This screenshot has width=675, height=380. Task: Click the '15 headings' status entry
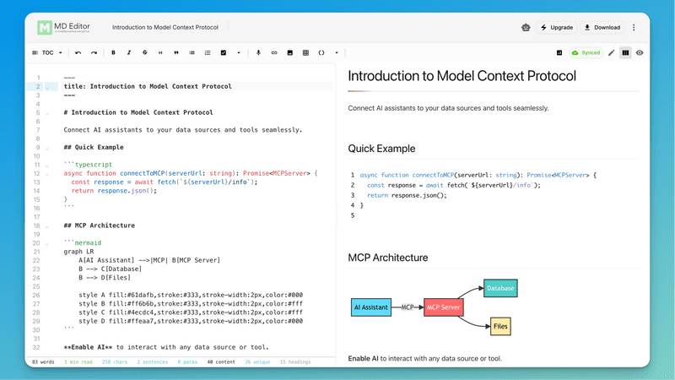pyautogui.click(x=295, y=362)
